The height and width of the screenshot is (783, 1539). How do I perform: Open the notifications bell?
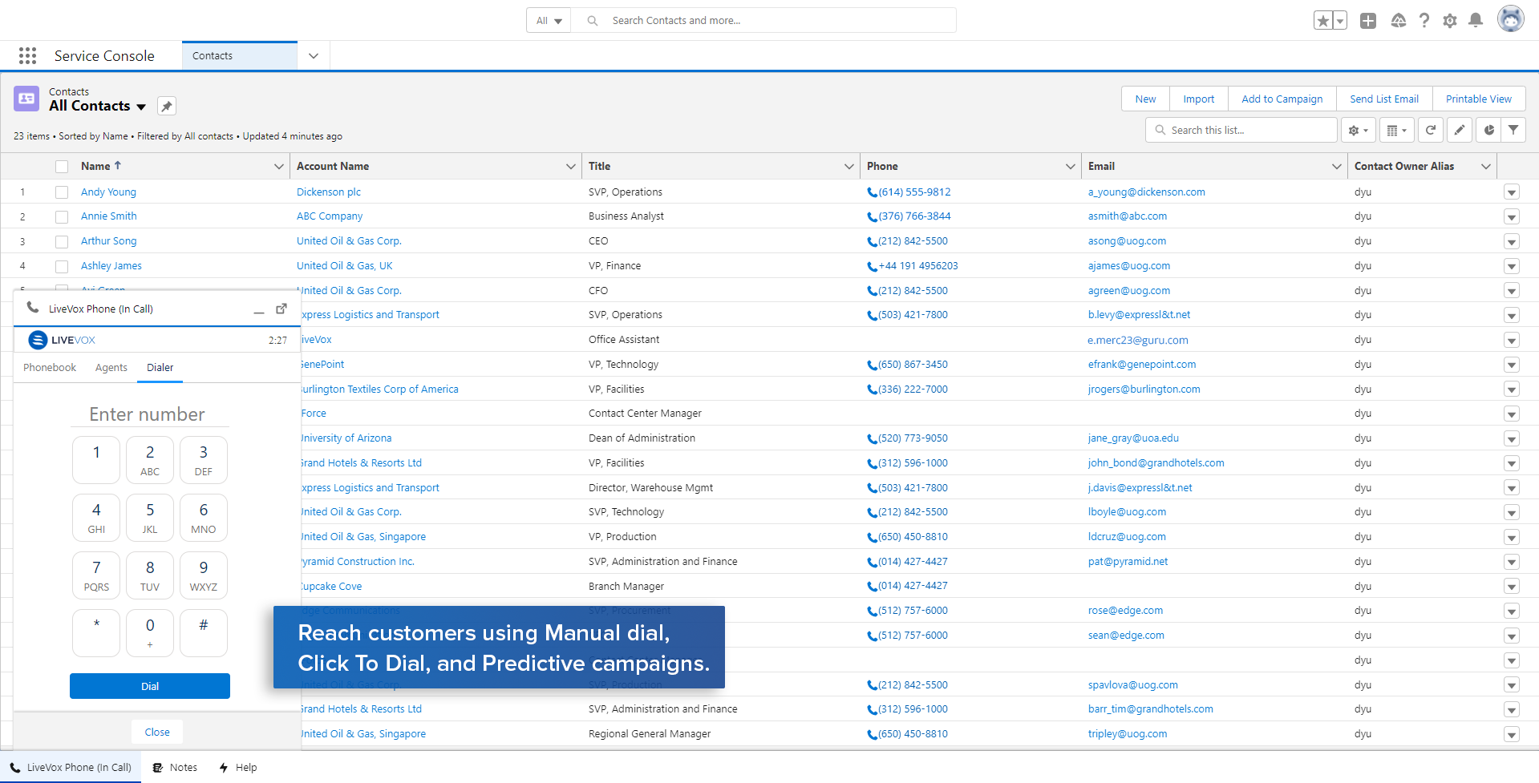pyautogui.click(x=1476, y=20)
